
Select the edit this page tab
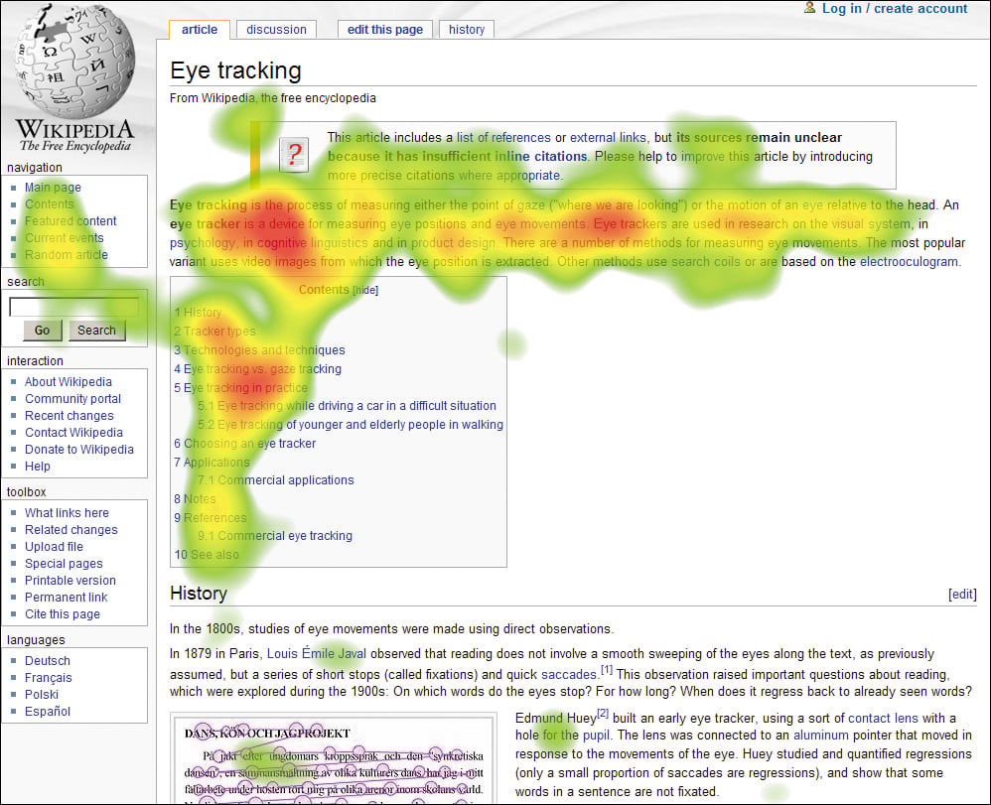[384, 30]
